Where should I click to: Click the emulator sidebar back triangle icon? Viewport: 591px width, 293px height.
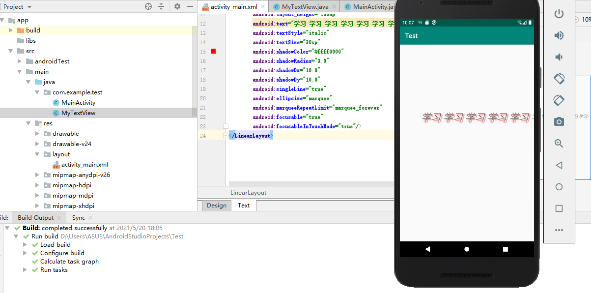559,165
